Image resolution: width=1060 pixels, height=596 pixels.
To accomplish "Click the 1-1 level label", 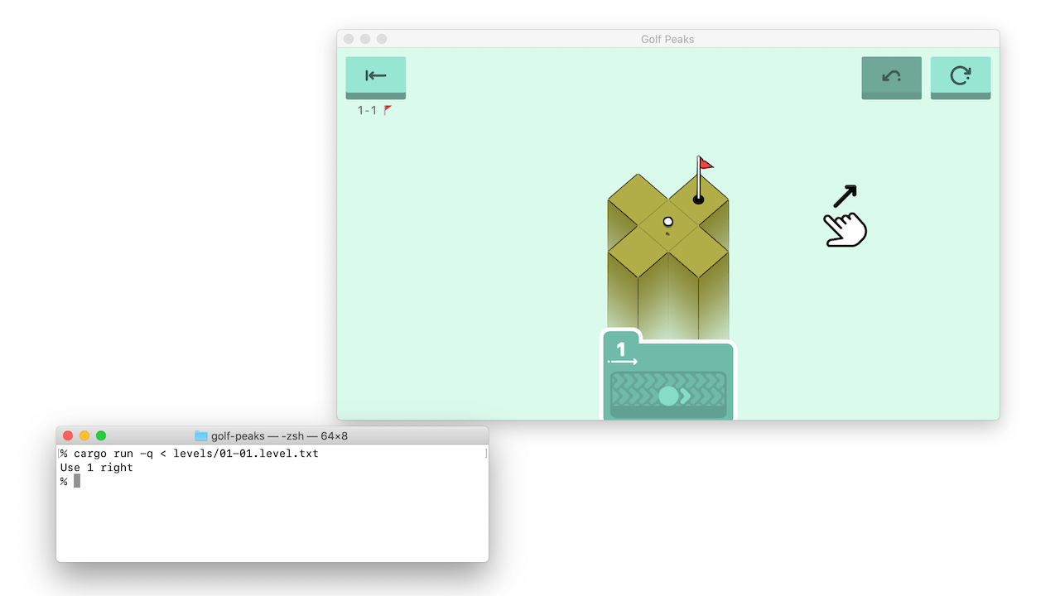I will [x=367, y=110].
